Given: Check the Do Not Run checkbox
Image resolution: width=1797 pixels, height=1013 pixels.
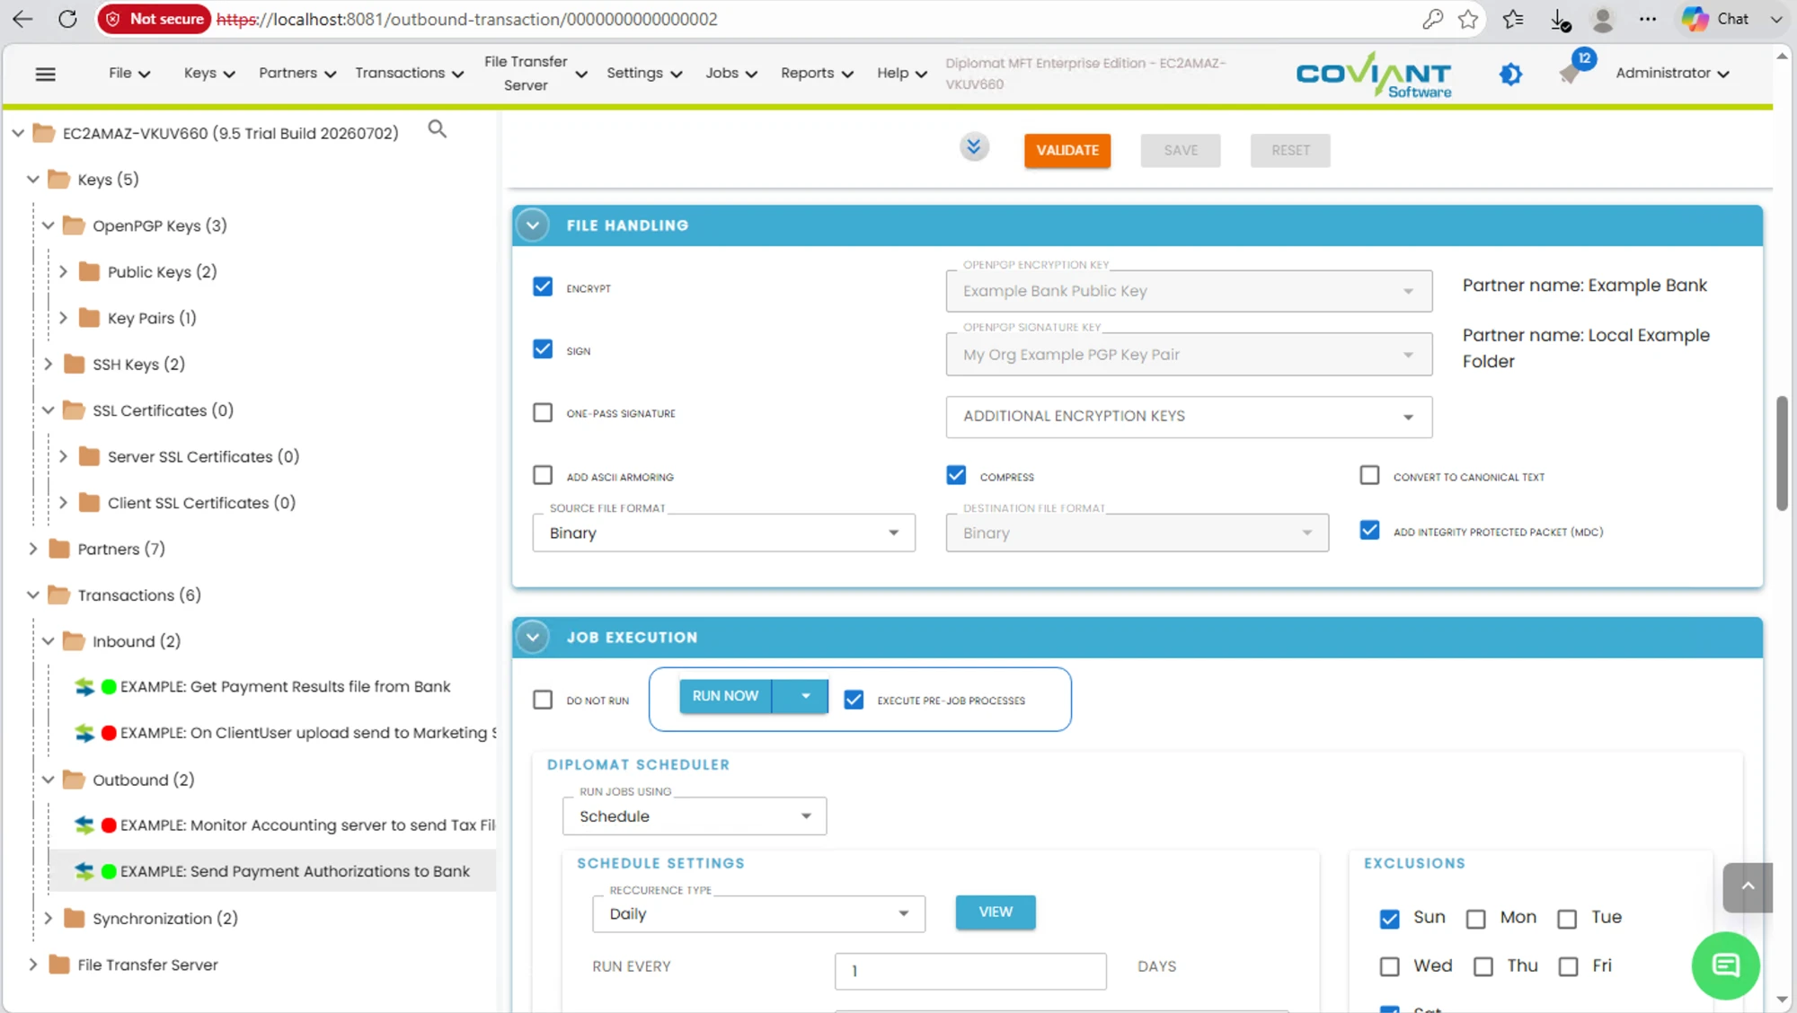Looking at the screenshot, I should (543, 700).
